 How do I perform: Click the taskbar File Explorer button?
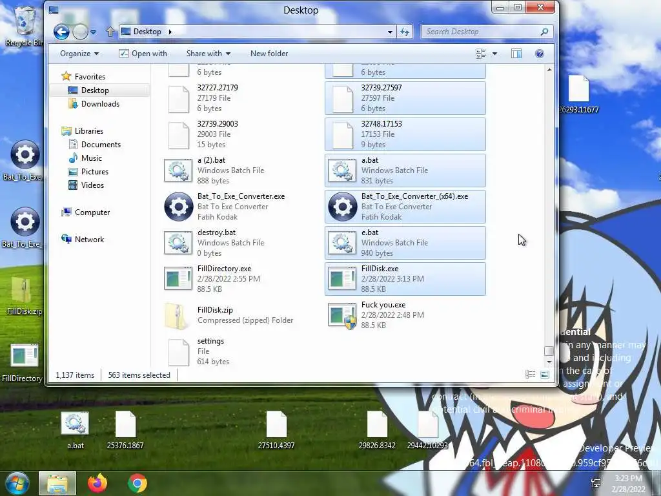pyautogui.click(x=57, y=483)
